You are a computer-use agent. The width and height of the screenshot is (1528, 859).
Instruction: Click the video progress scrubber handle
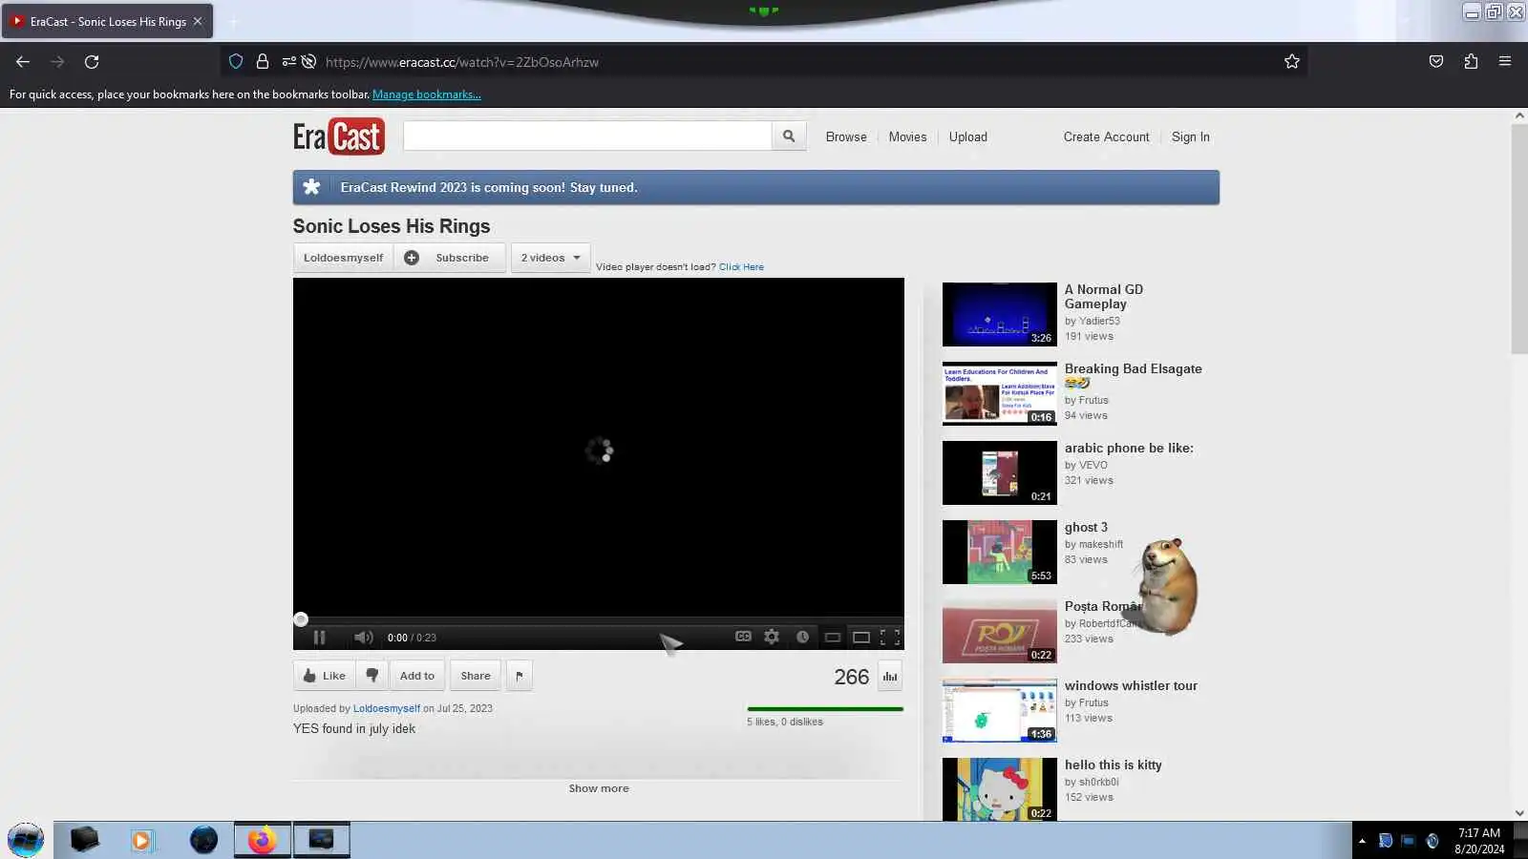click(301, 619)
